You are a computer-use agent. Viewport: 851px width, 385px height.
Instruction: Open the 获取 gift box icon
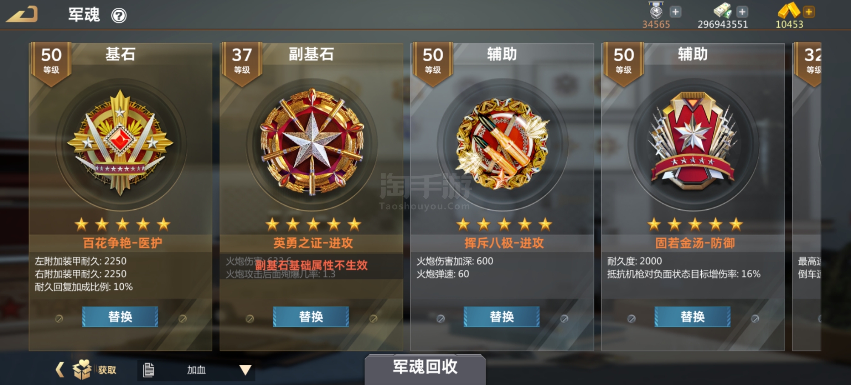click(82, 370)
